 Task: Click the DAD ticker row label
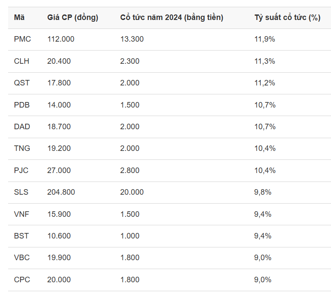(x=22, y=127)
